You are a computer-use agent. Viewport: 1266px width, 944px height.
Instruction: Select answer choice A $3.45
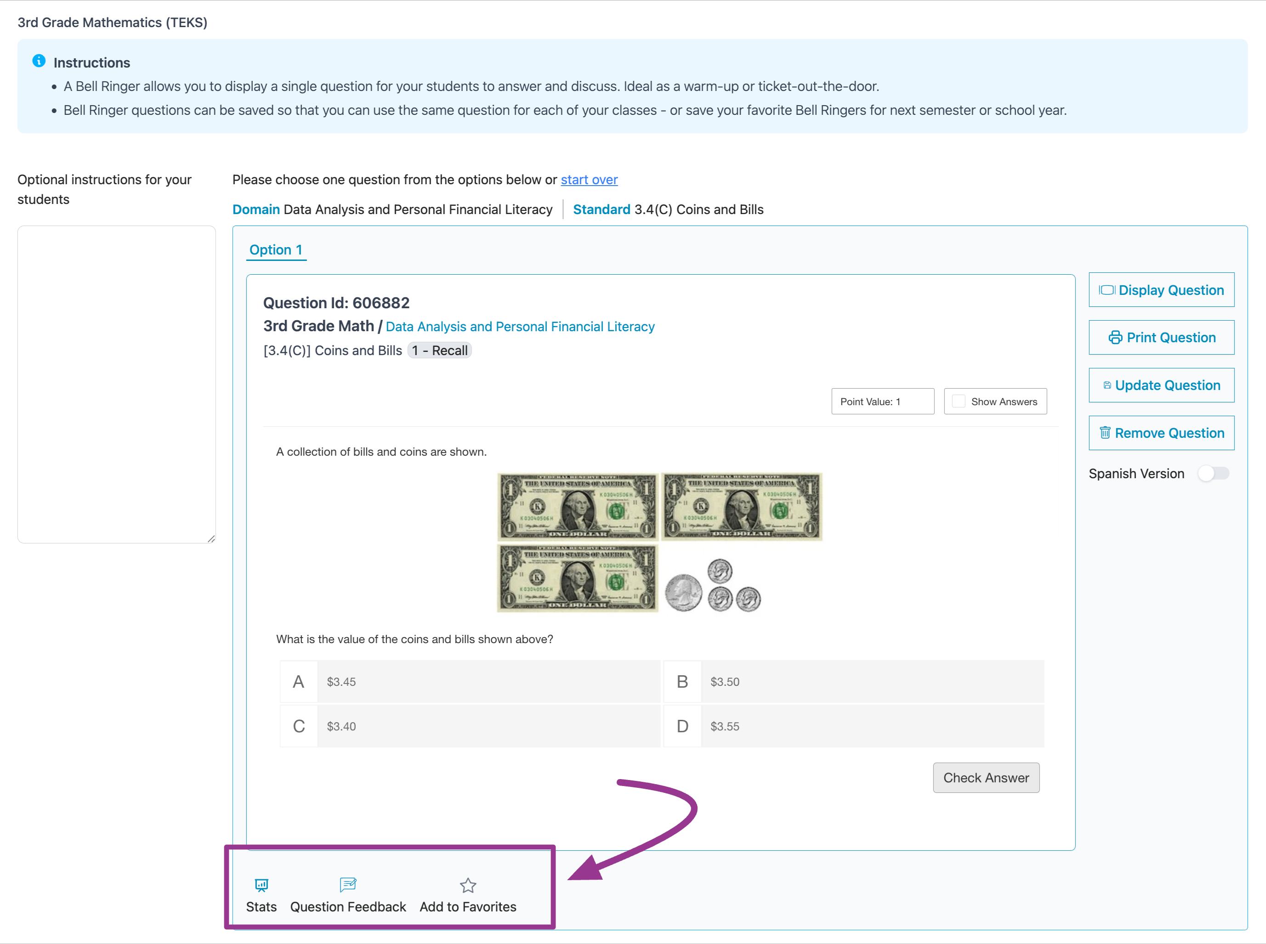pos(470,681)
